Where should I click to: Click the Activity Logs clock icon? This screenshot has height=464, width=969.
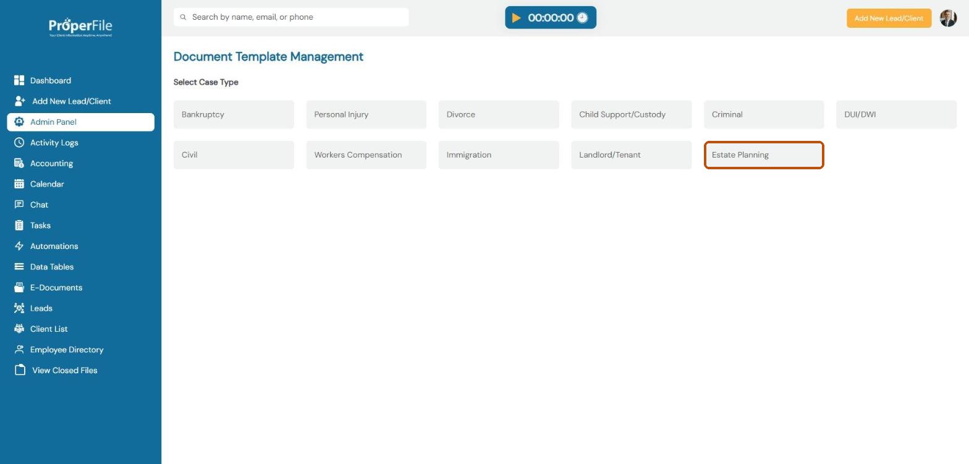click(x=19, y=142)
